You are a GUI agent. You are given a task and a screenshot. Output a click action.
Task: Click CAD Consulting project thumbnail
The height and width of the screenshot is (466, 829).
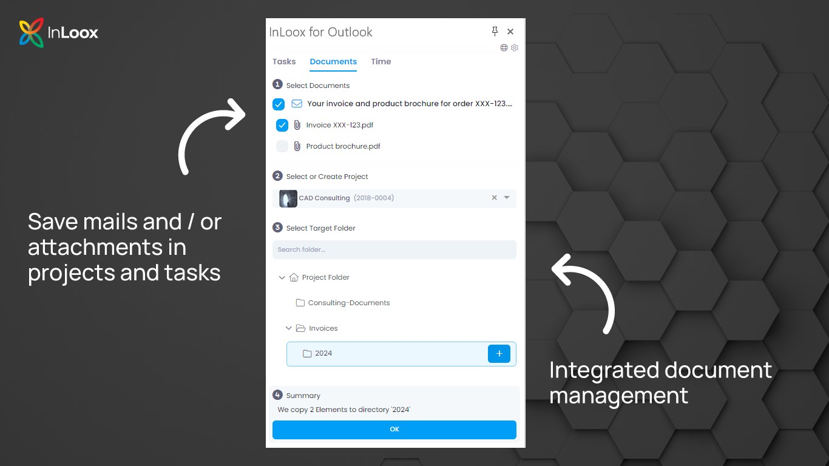tap(288, 198)
